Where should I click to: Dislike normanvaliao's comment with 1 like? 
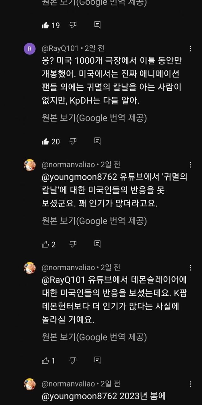(73, 360)
